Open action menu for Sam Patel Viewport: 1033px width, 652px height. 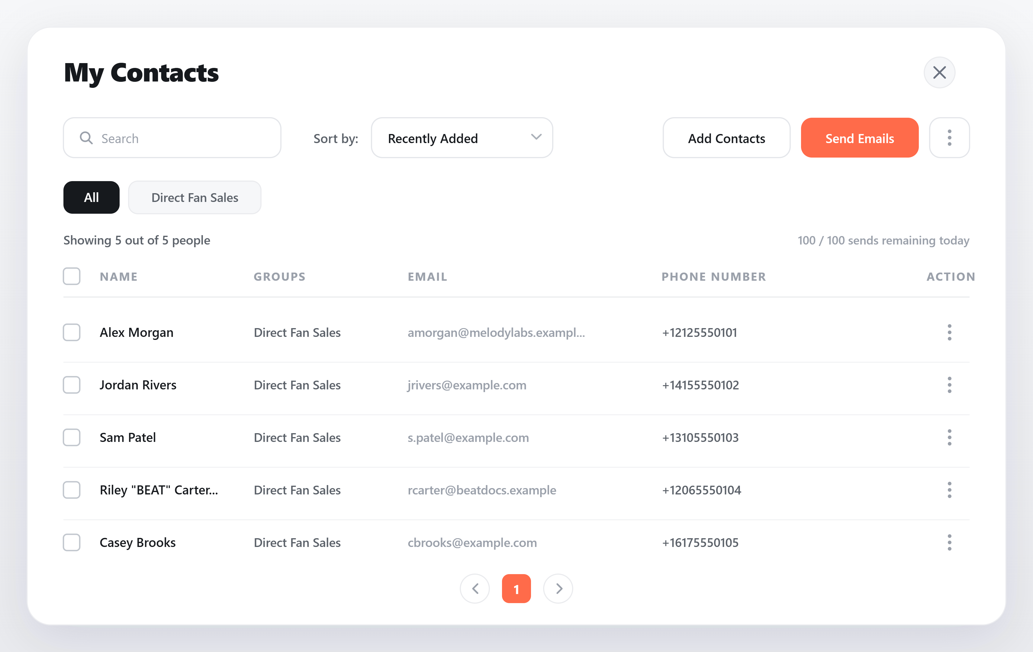coord(949,437)
